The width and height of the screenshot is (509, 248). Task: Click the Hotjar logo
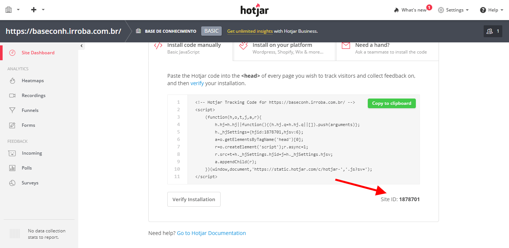pos(255,10)
